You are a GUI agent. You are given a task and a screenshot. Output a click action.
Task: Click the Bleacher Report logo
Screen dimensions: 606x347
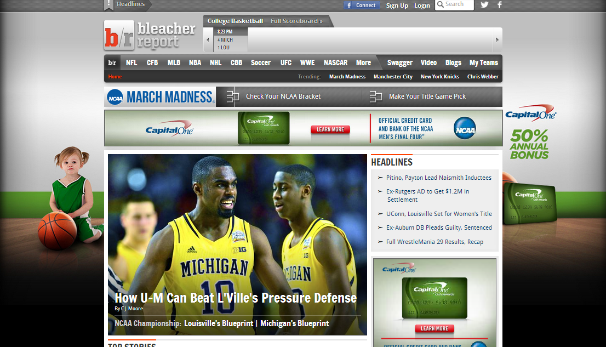pos(150,36)
